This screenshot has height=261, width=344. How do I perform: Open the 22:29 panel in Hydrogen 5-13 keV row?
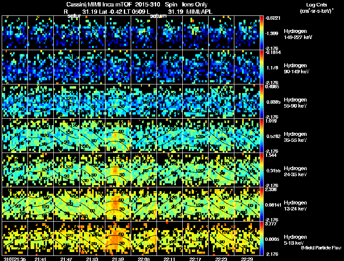pyautogui.click(x=247, y=238)
